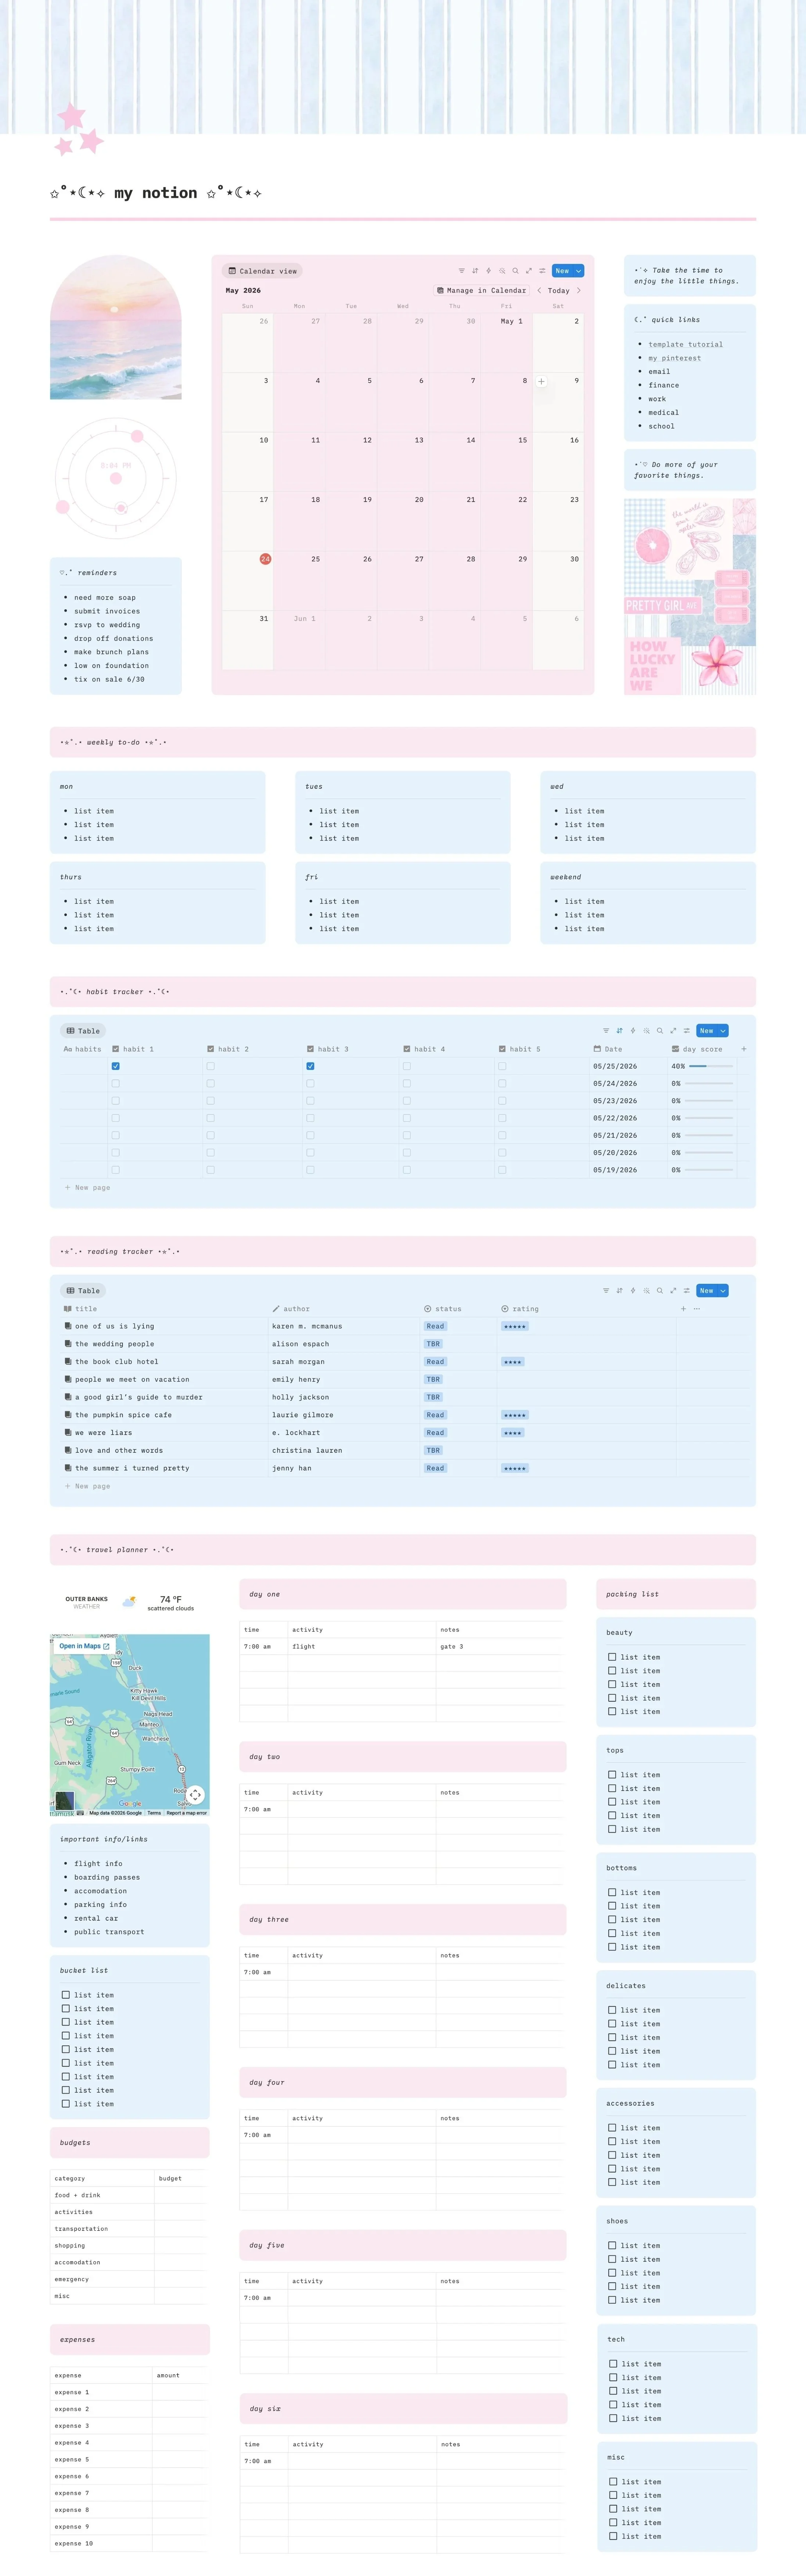
Task: Uncheck habit 3 for 05/25/2026
Action: point(310,1066)
